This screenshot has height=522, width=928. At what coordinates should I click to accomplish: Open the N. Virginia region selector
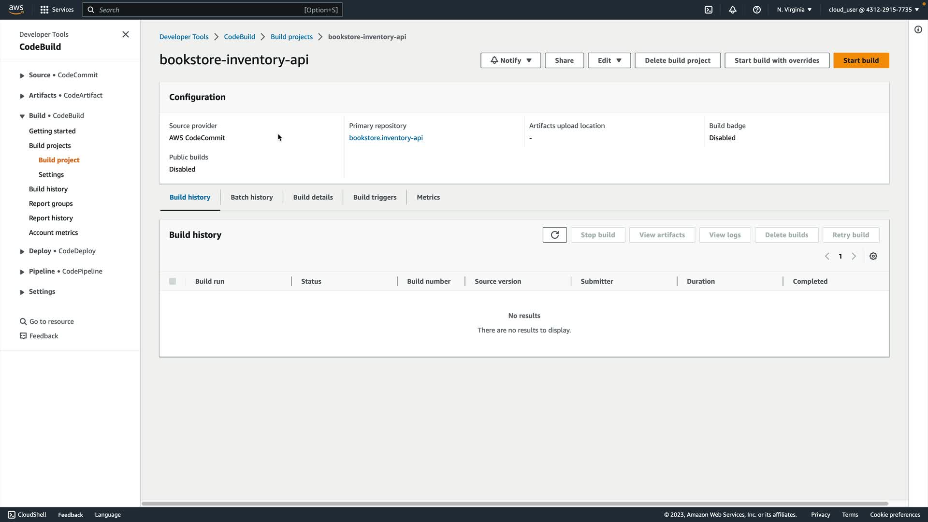pos(794,10)
